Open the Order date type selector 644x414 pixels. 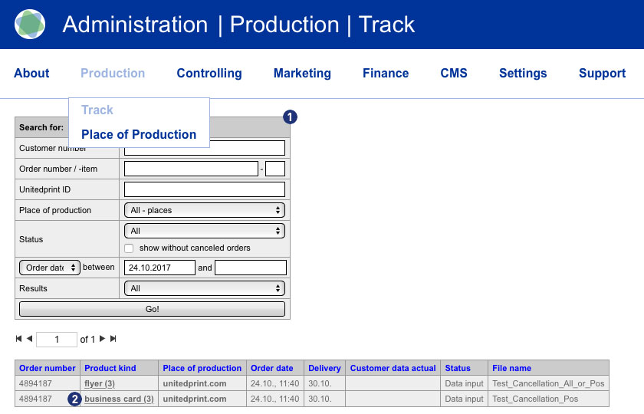point(49,268)
